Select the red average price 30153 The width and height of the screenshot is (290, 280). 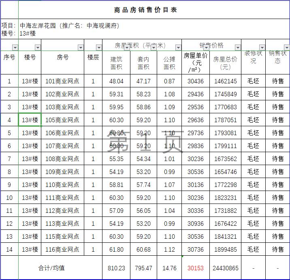click(x=196, y=268)
